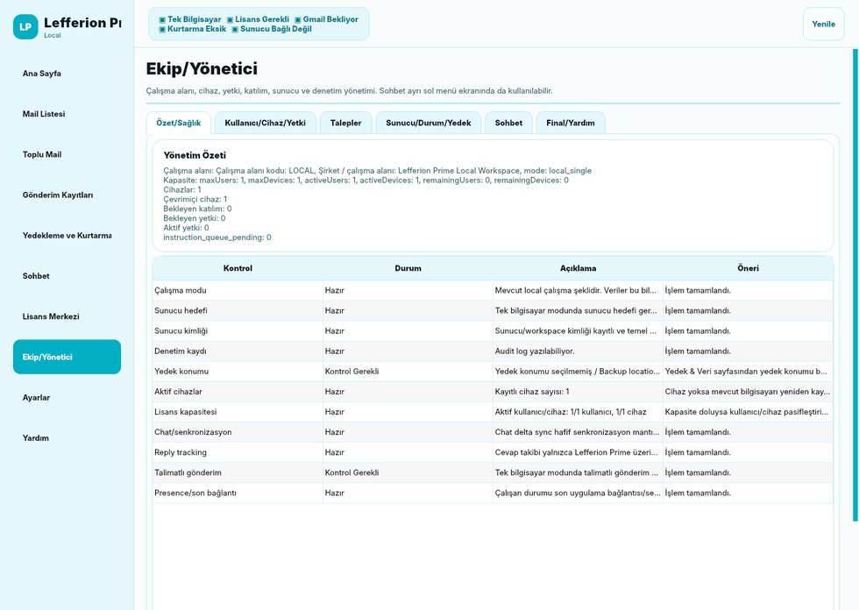
Task: Click the Kontrol column header
Action: pos(238,268)
